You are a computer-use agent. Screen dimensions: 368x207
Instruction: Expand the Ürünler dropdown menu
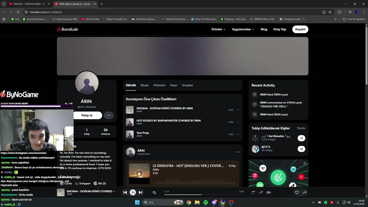point(218,29)
